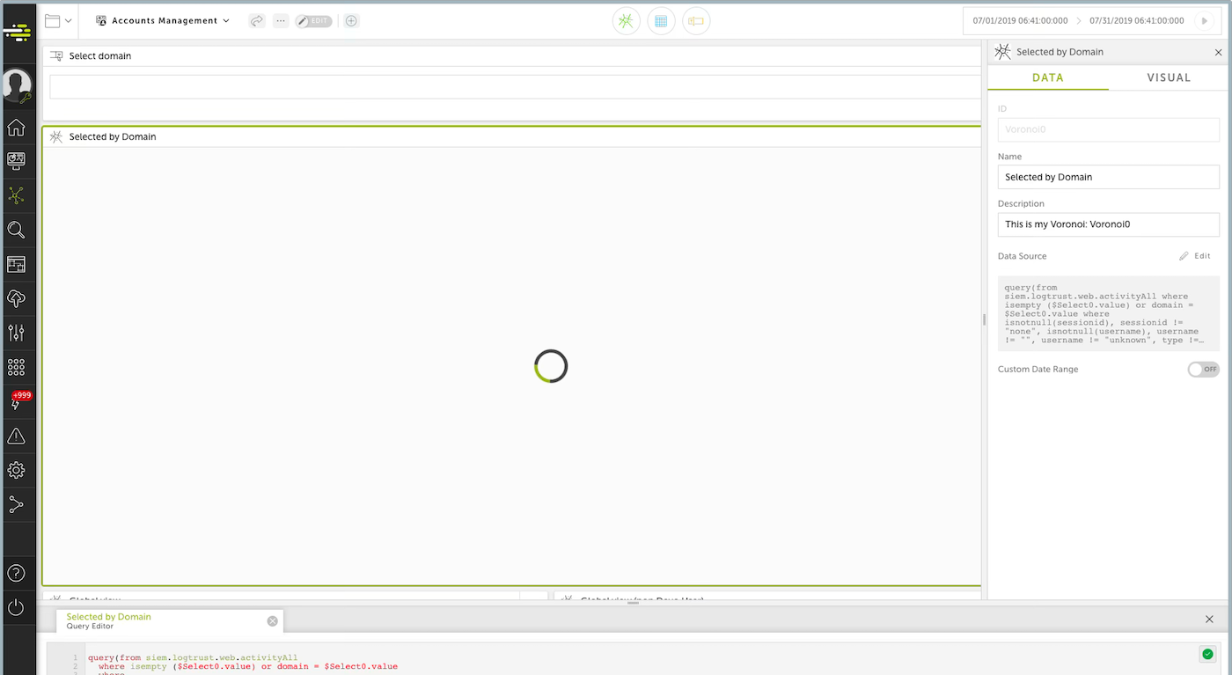Select the green data graph tool in sidebar
The width and height of the screenshot is (1232, 675).
tap(17, 195)
